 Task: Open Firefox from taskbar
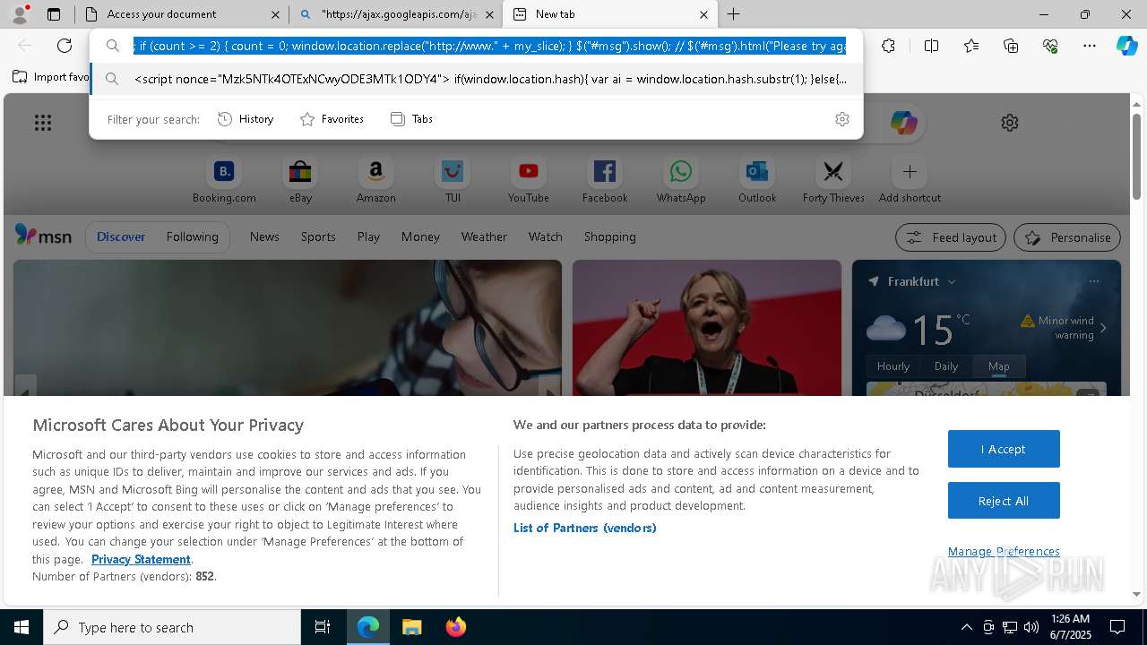click(x=456, y=627)
